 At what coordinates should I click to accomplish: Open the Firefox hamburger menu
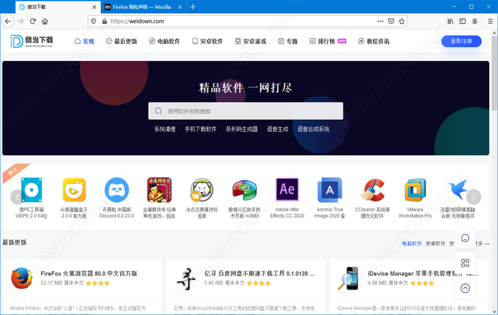[x=490, y=21]
